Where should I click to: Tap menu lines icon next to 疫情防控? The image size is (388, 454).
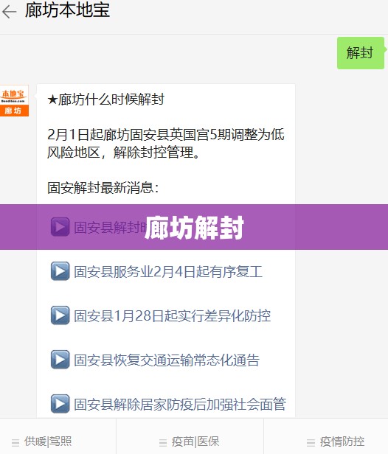pos(311,442)
